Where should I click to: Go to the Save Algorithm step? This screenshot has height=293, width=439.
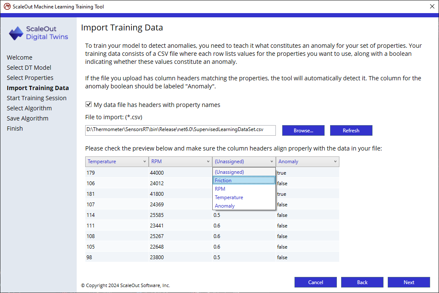(28, 118)
